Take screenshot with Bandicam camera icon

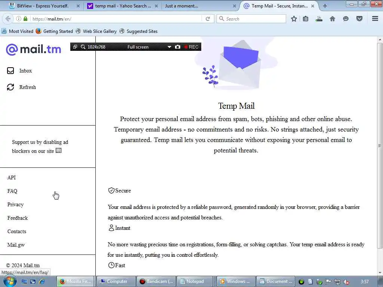[x=178, y=47]
